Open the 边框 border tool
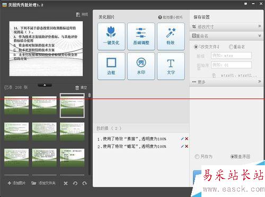265x197 pixels. point(111,66)
